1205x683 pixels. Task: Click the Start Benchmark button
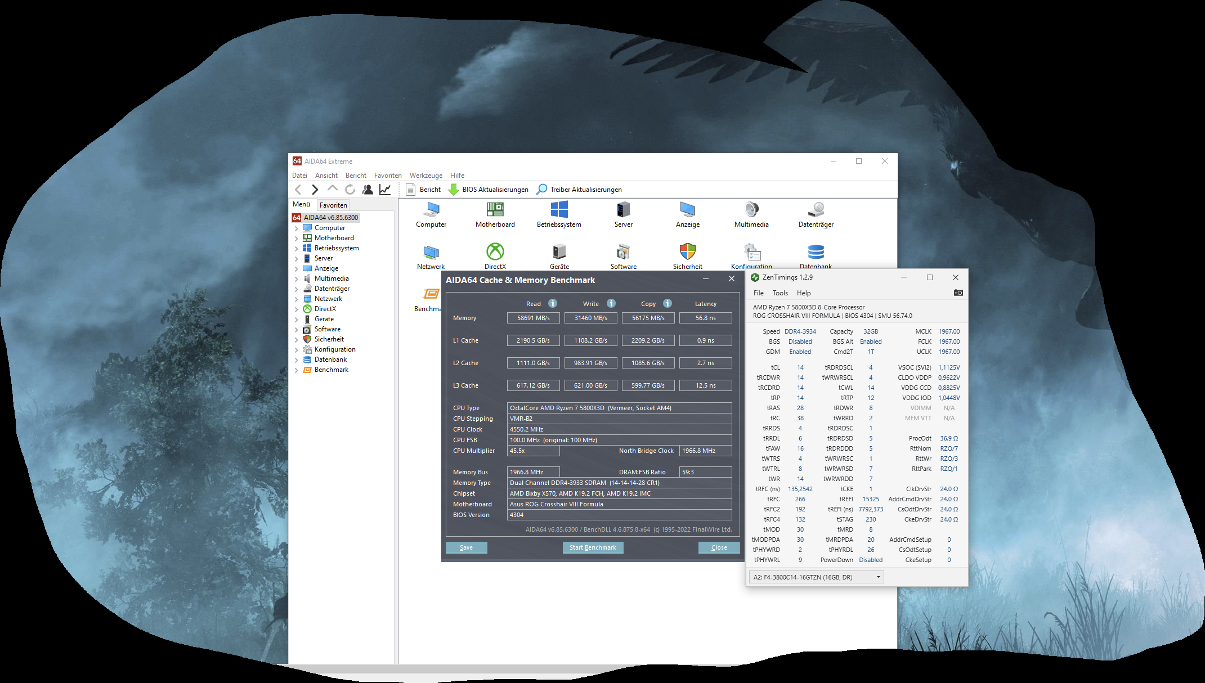593,547
